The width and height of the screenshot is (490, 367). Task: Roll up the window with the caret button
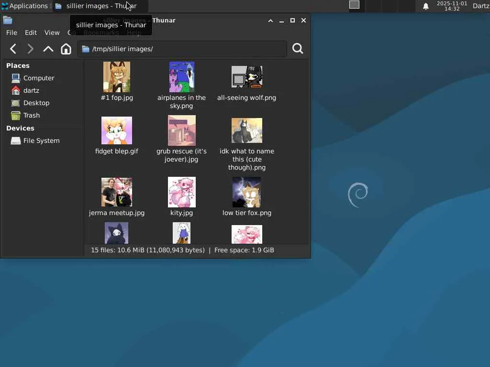click(271, 21)
